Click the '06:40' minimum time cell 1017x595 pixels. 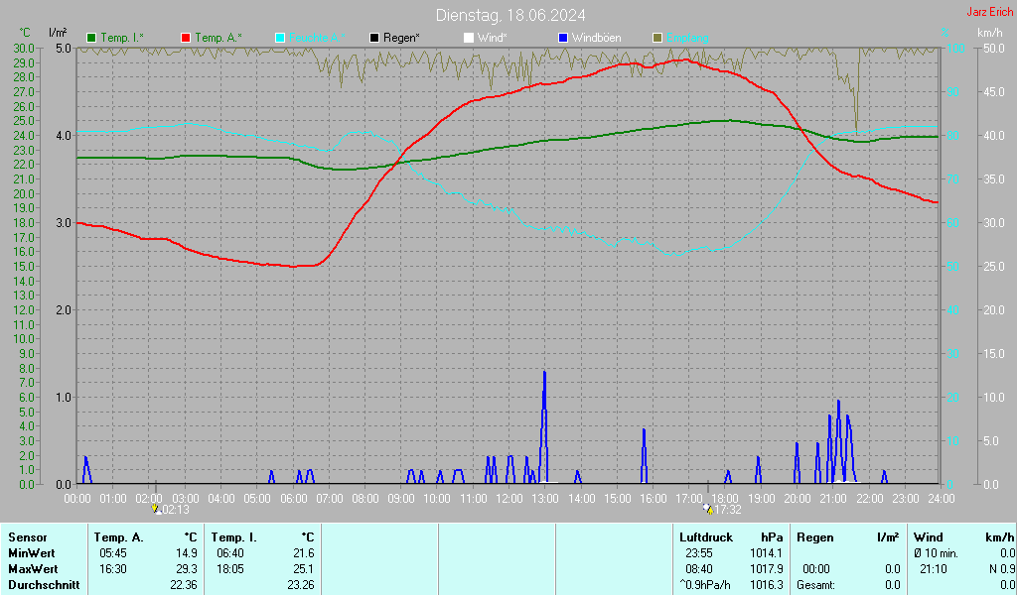tap(230, 553)
